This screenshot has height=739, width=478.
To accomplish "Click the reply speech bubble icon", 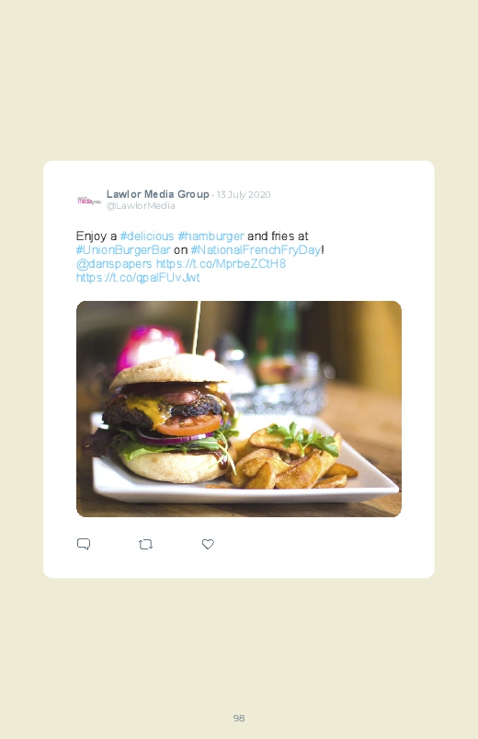I will pos(84,544).
